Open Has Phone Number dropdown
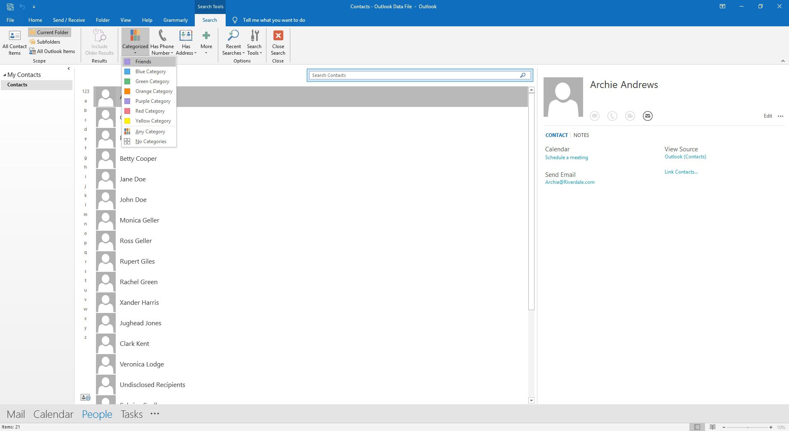Viewport: 789px width, 431px height. (x=162, y=42)
